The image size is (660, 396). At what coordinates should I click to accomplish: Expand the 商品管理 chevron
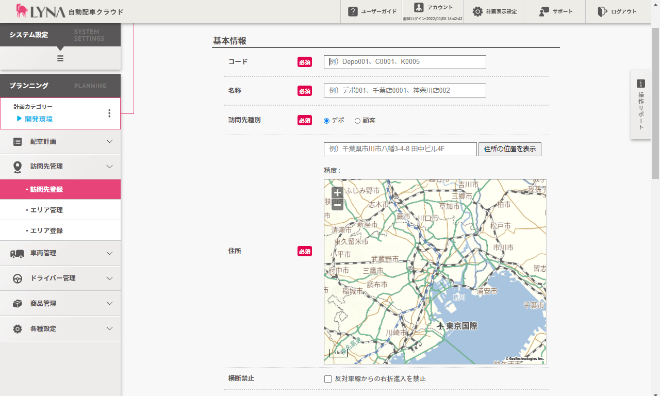[109, 304]
